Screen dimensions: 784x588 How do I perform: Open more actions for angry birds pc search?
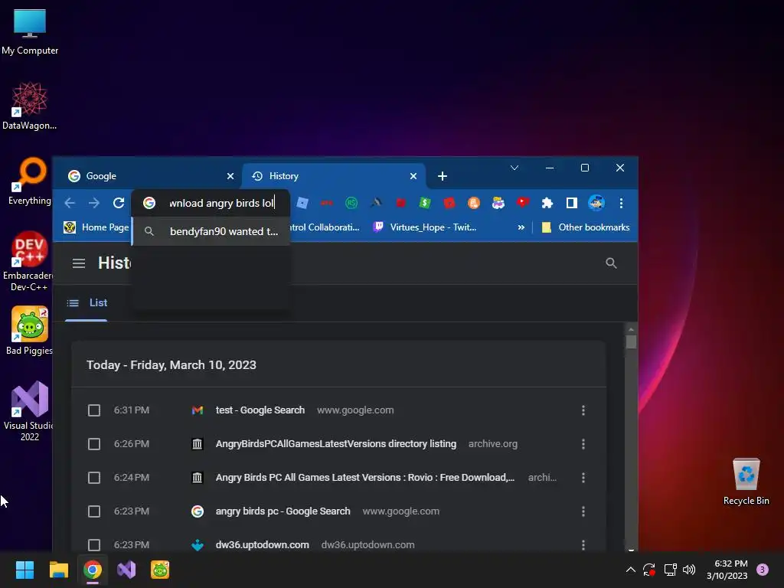click(x=583, y=511)
